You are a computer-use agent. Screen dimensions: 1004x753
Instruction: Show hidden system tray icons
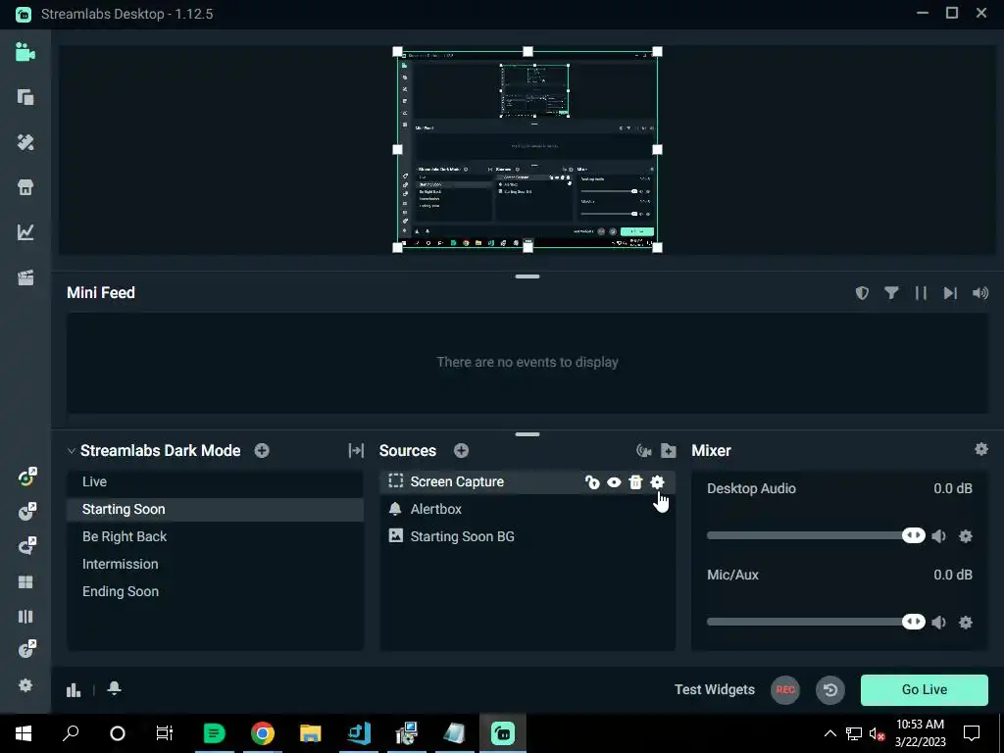829,733
